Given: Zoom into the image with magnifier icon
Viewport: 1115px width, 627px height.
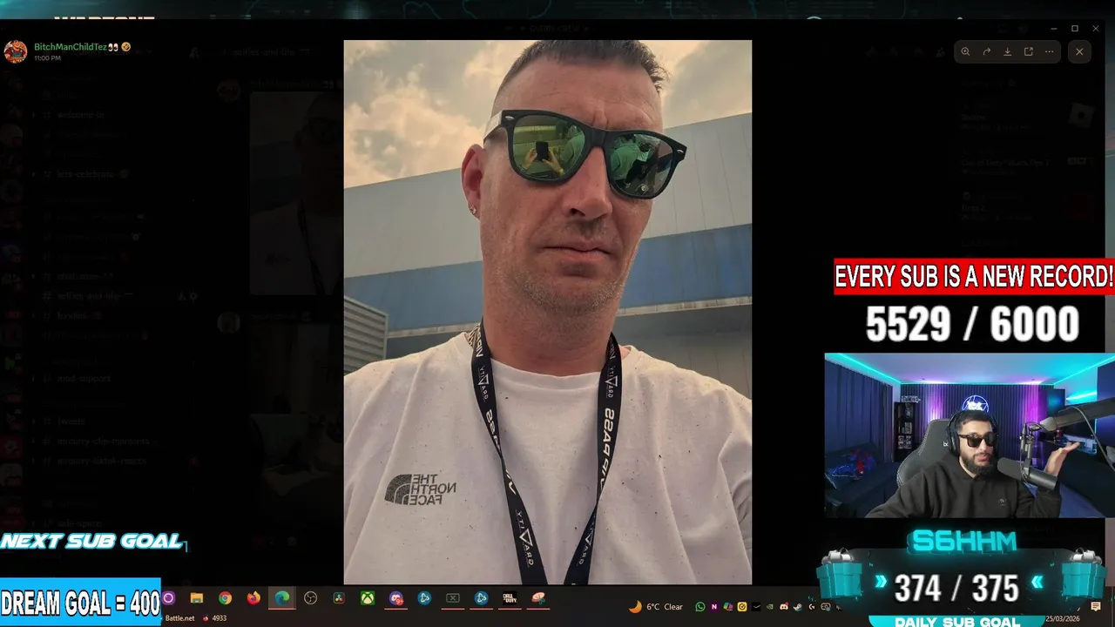Looking at the screenshot, I should (965, 51).
